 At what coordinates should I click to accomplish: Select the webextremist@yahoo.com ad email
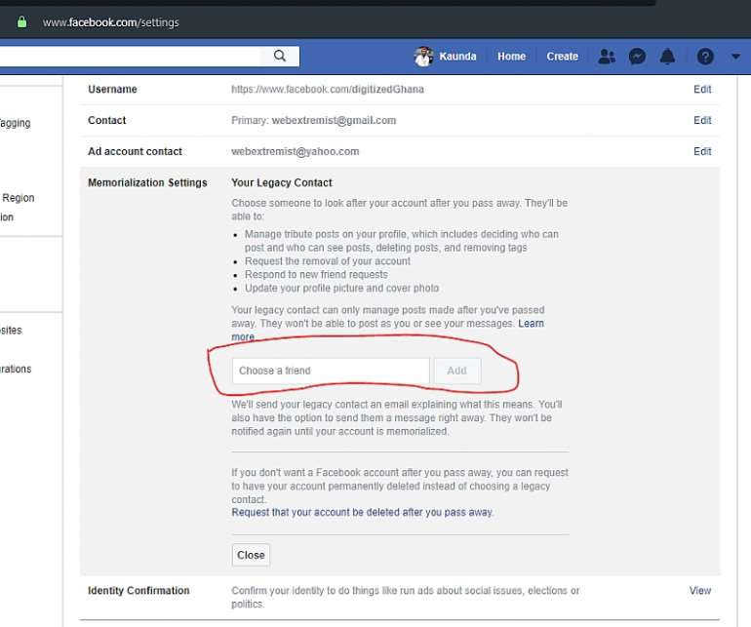click(295, 151)
